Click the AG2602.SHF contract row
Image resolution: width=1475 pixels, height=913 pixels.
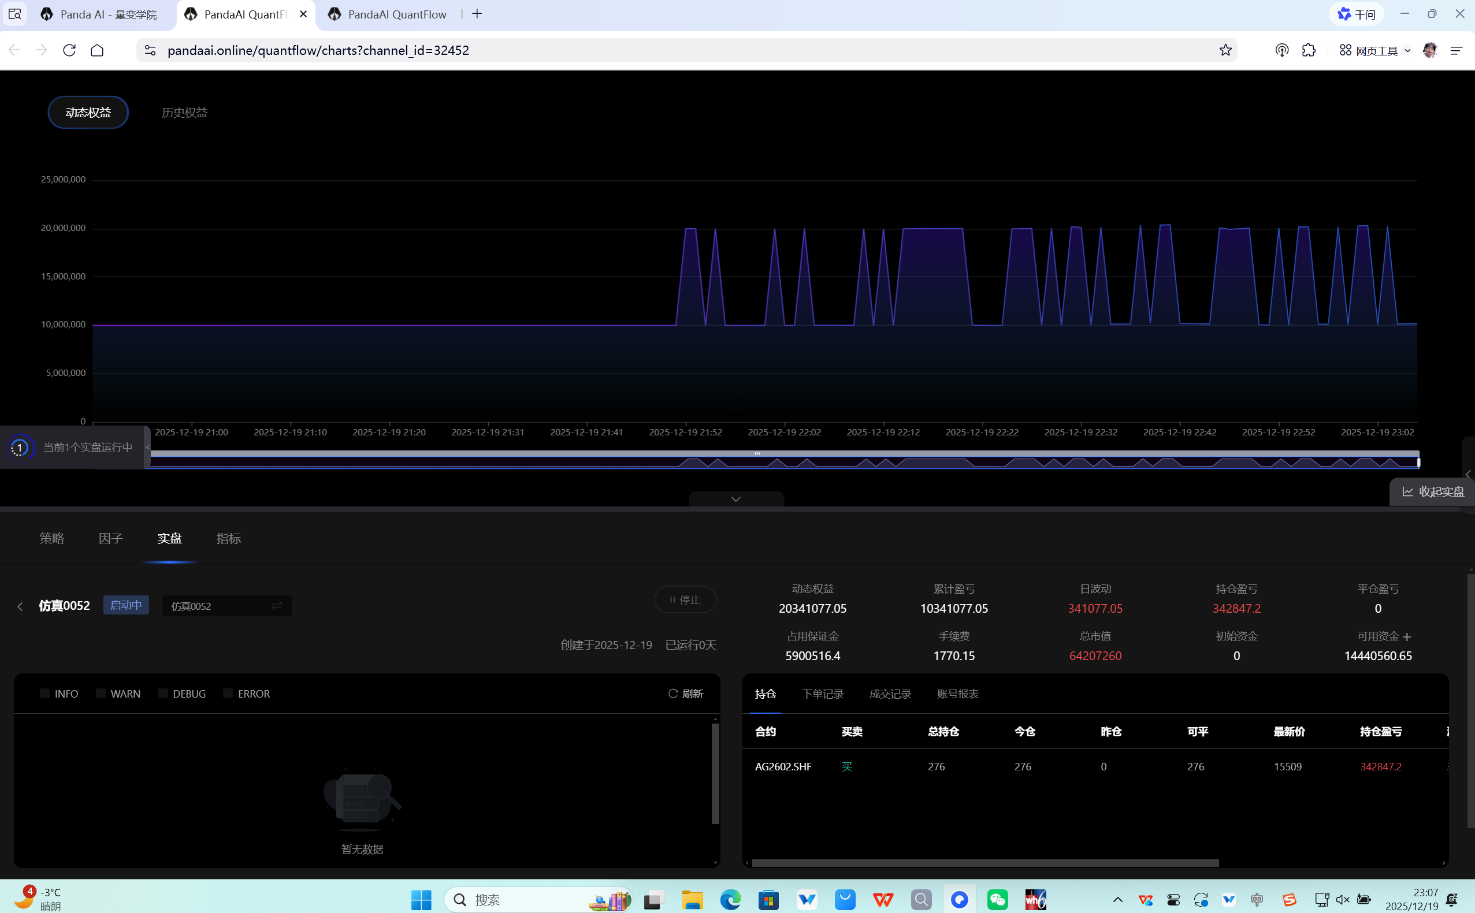(1095, 766)
